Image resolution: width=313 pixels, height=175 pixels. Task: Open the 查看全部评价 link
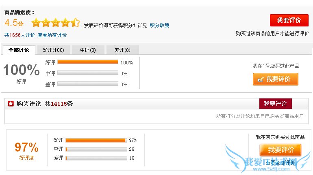pos(280,163)
